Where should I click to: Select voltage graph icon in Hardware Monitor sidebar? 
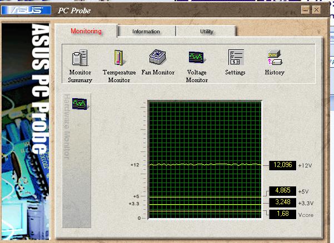click(80, 104)
